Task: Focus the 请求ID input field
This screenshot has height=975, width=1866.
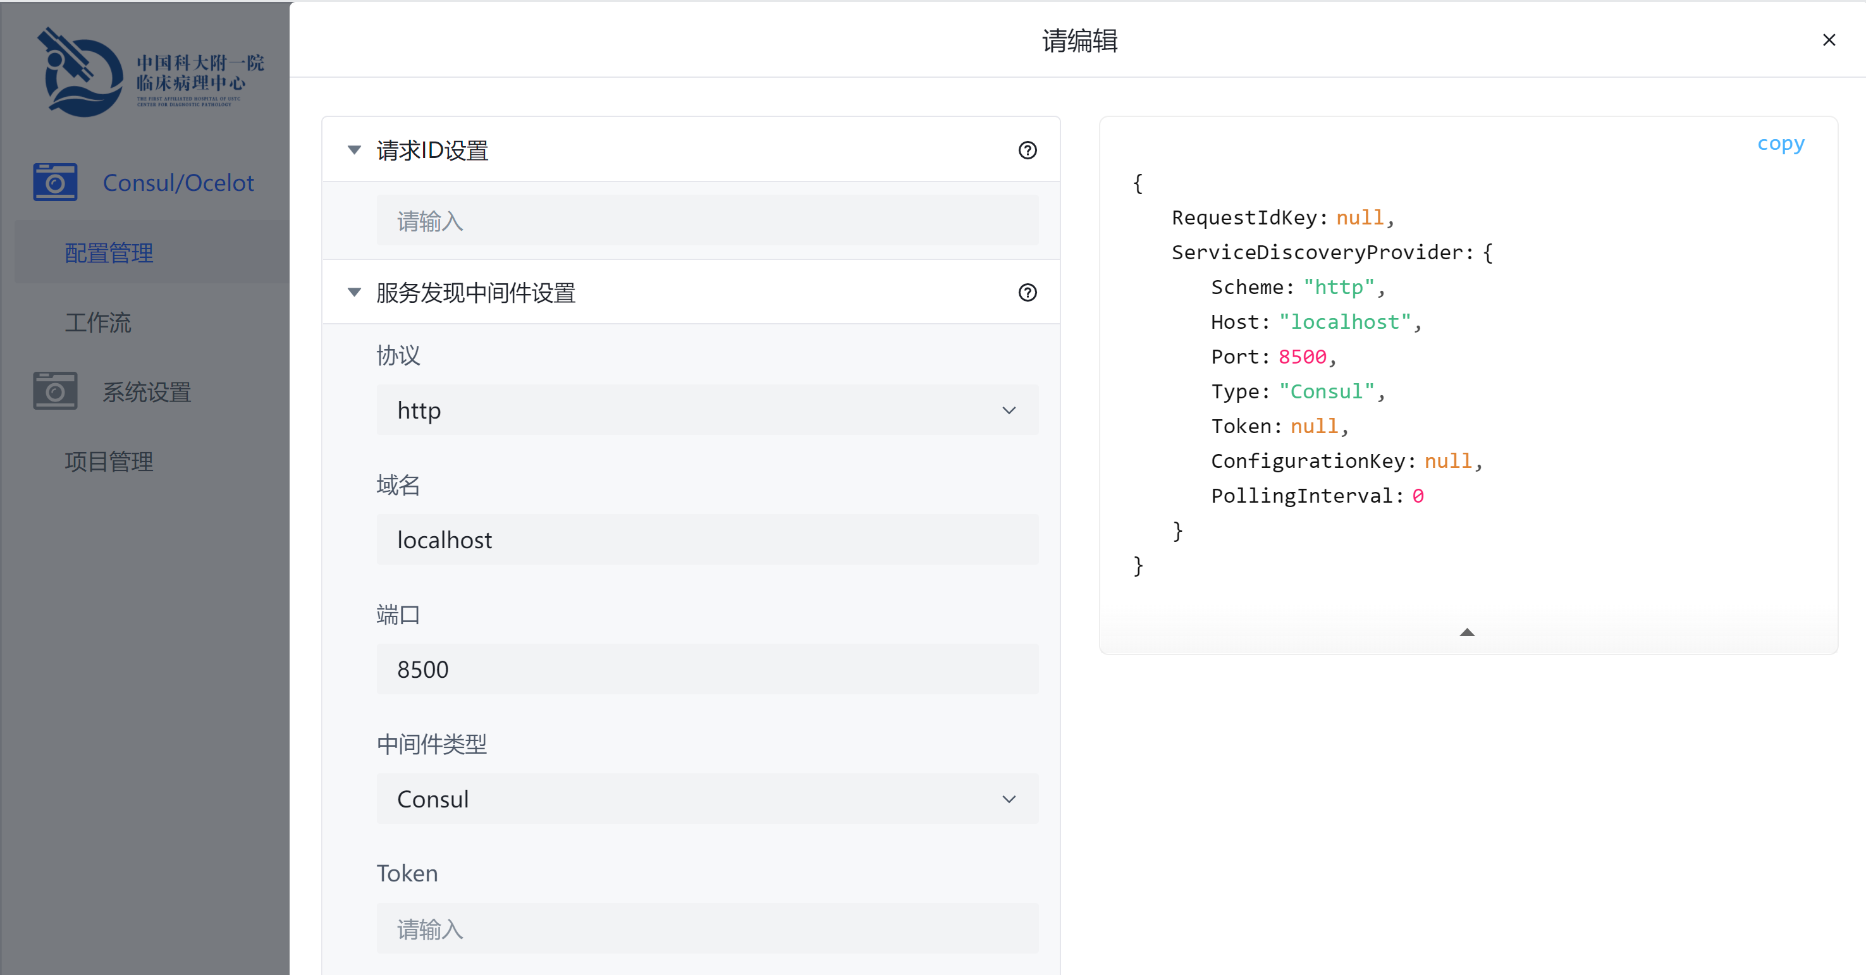Action: 707,221
